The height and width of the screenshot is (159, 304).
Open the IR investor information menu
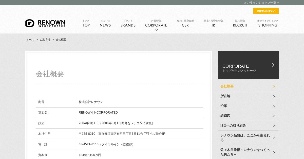(214, 23)
